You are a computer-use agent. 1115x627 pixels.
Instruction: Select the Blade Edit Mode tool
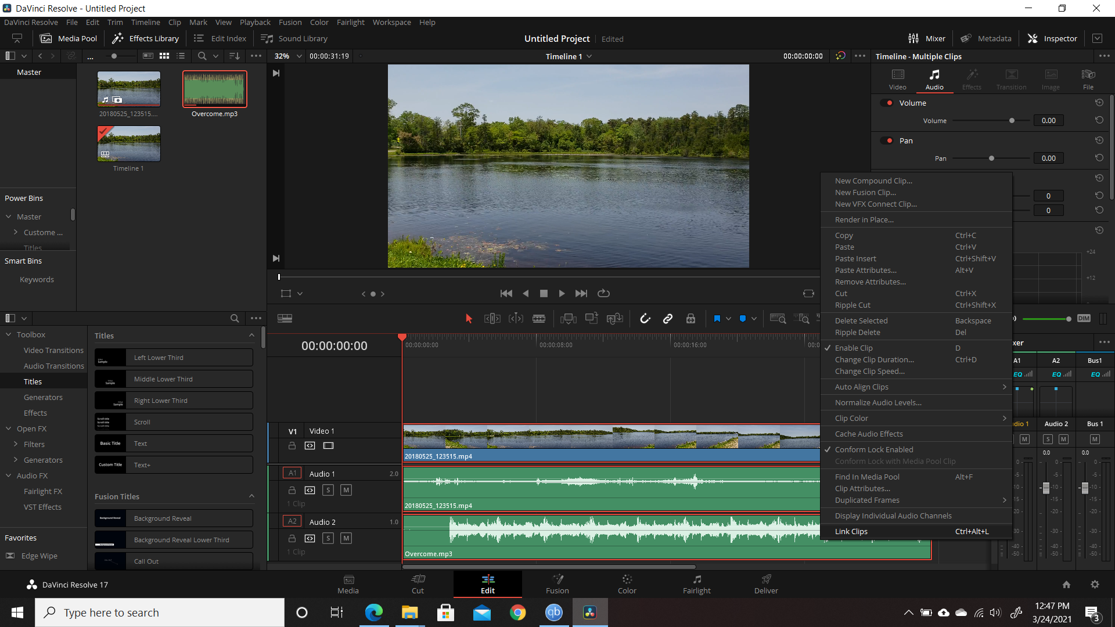tap(539, 319)
